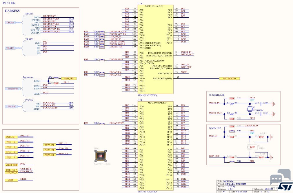
Task: Select the SB26 solder bridge symbol
Action: pos(102,34)
